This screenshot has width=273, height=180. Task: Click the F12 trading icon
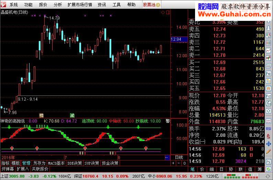(269, 96)
